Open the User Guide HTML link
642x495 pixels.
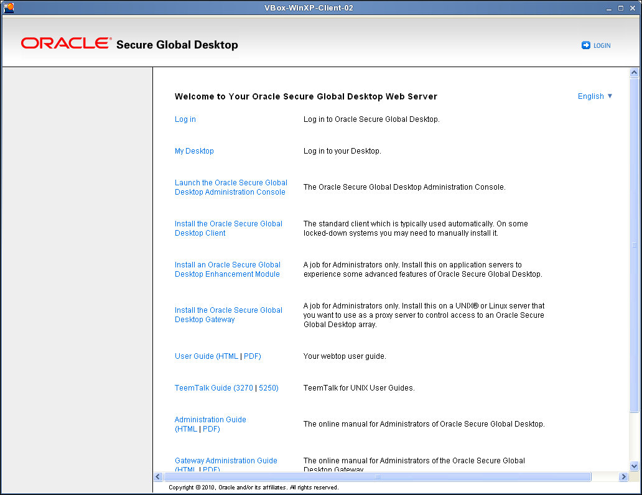coord(228,356)
